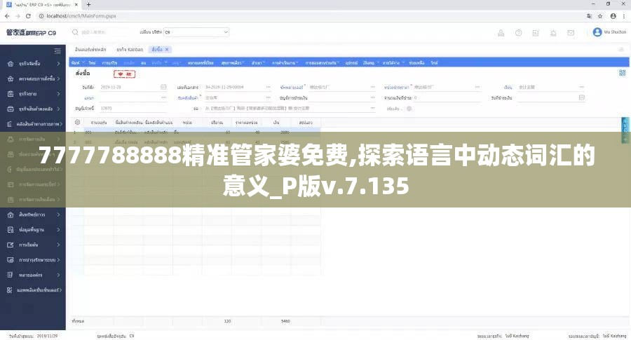
Task: Open the company switch dropdown showing C9
Action: coord(196,32)
